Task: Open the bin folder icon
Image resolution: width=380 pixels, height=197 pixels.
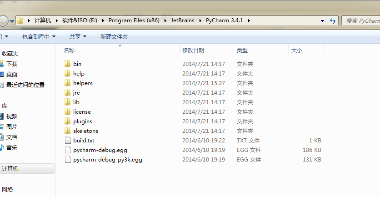Action: pyautogui.click(x=68, y=64)
